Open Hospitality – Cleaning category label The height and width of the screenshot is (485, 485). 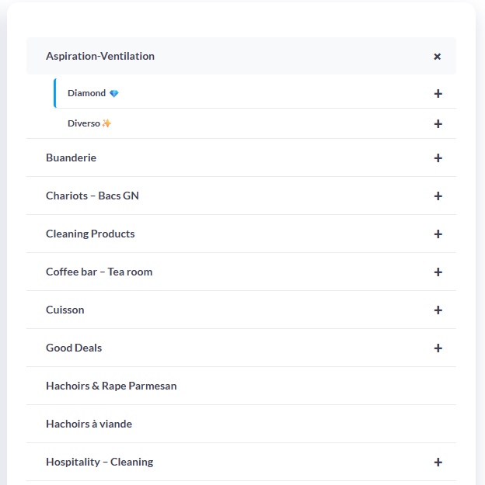pos(99,462)
